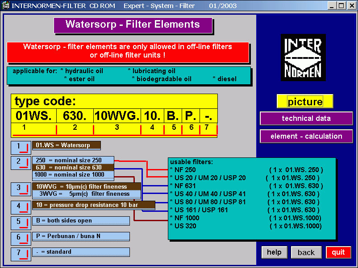Click the Internormen logo image
Viewport: 358px width, 268px height.
[303, 58]
